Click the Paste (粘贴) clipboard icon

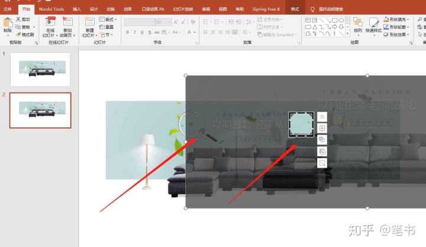[8, 23]
